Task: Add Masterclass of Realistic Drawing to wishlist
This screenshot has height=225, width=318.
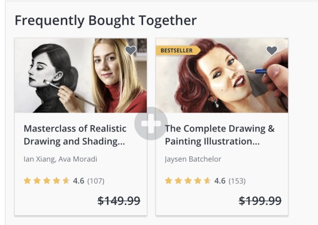Action: pyautogui.click(x=130, y=51)
